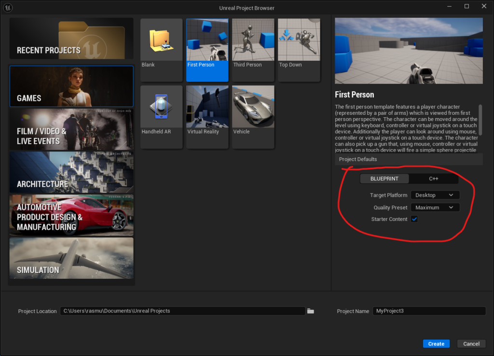Screen dimensions: 494x356
Task: Click the browse folder icon for Project Location
Action: pyautogui.click(x=311, y=311)
